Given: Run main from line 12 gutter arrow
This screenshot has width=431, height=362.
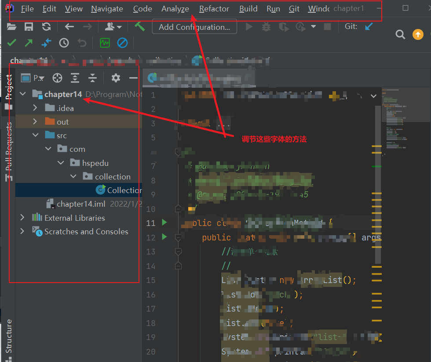Looking at the screenshot, I should click(164, 237).
